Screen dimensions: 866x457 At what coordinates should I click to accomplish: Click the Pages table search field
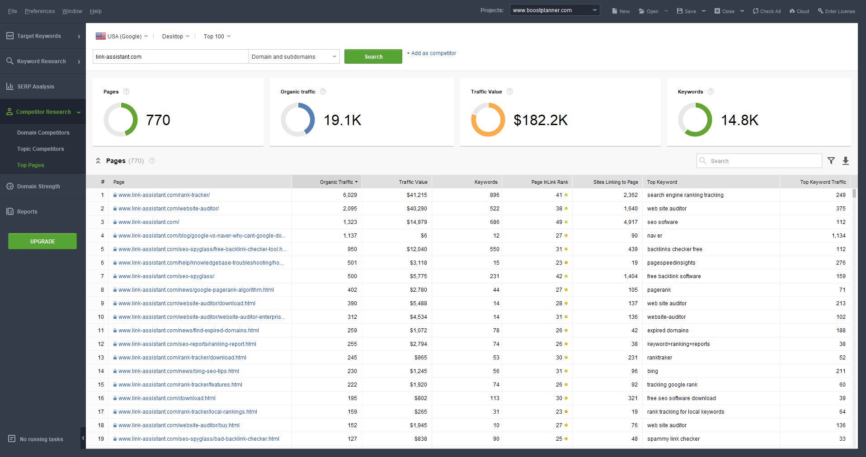pos(759,161)
